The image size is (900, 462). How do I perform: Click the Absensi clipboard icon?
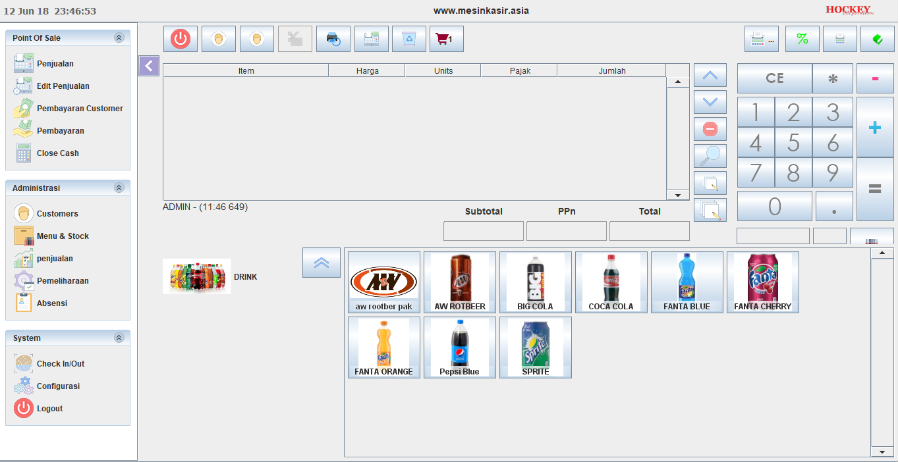(24, 303)
